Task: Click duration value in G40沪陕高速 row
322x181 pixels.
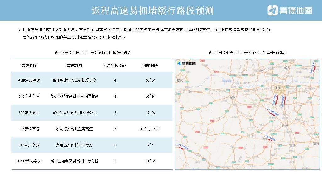Action: coord(115,96)
